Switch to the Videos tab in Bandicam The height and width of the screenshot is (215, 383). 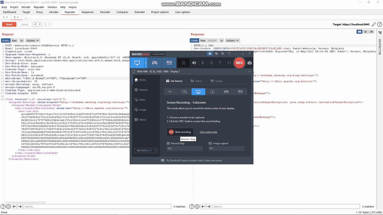pos(196,81)
